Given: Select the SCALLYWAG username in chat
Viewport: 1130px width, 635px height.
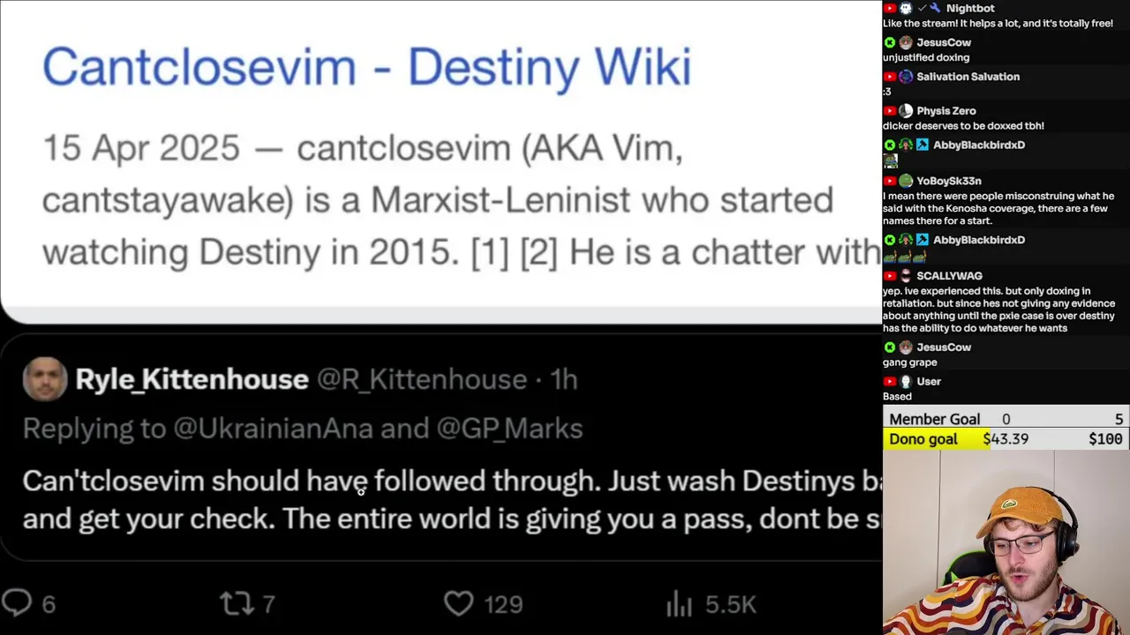Looking at the screenshot, I should [949, 276].
